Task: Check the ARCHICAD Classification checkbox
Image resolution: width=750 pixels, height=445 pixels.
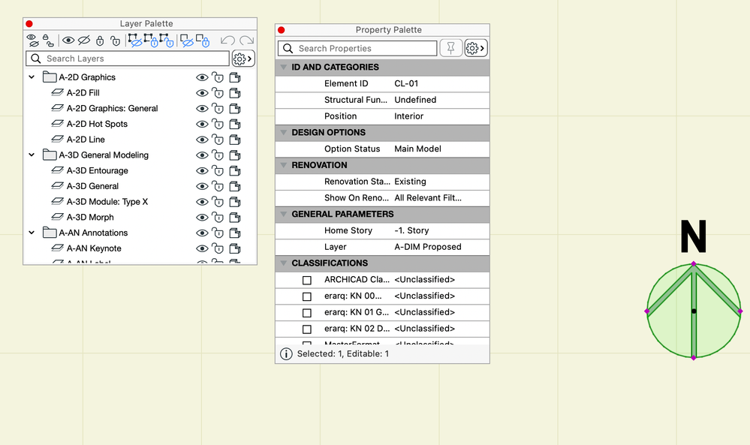Action: pos(306,280)
